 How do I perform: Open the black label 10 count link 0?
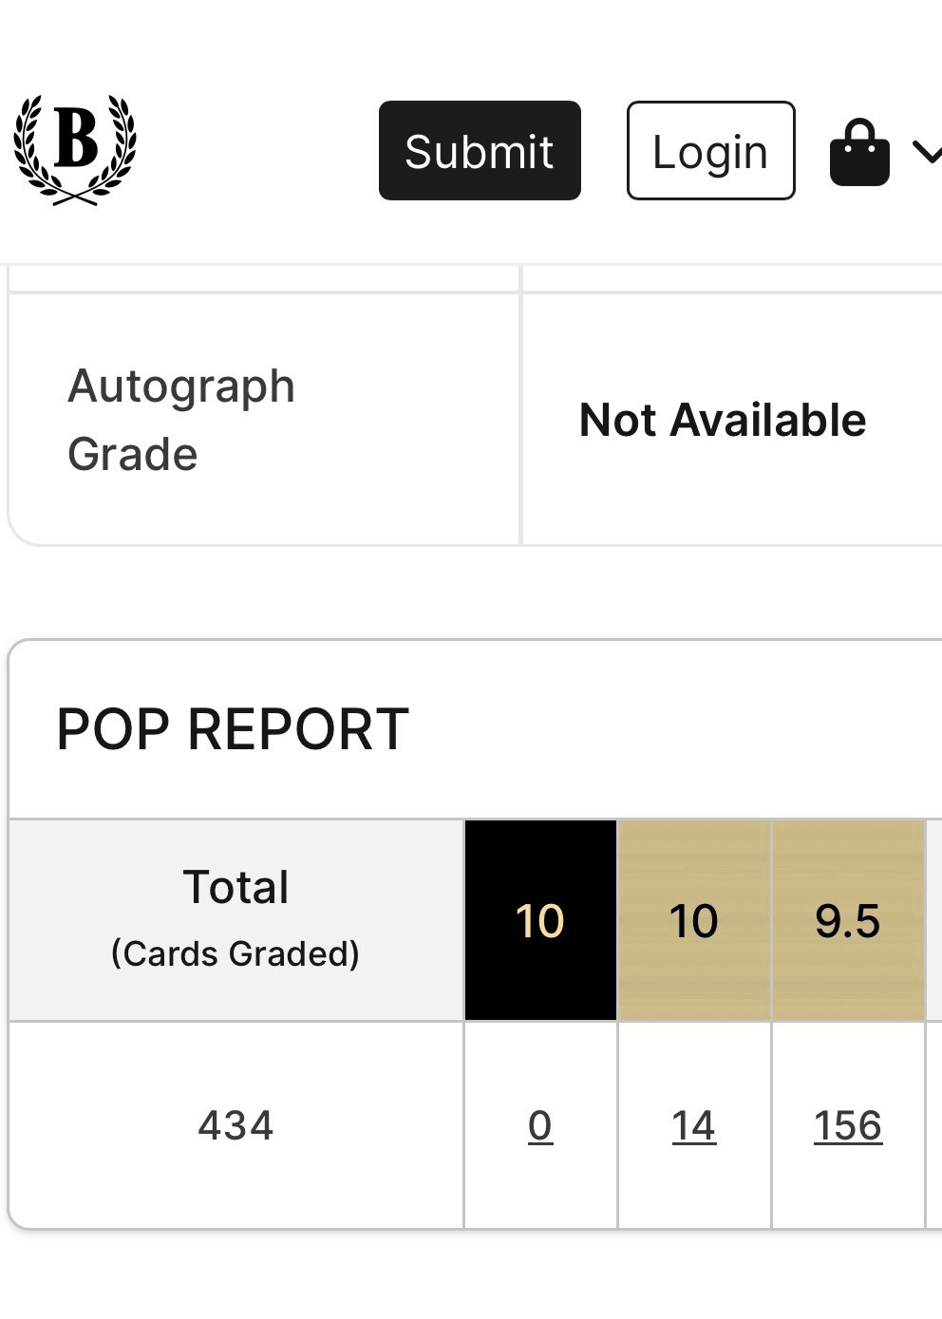point(540,1126)
